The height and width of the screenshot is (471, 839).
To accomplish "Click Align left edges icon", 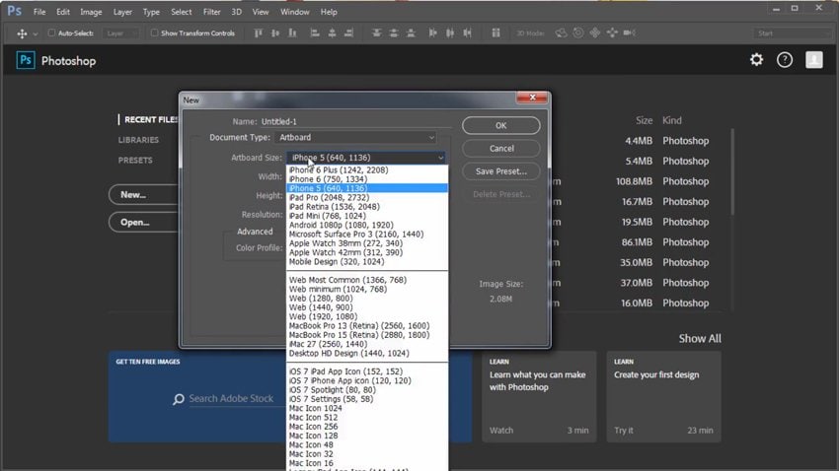I will coord(315,34).
